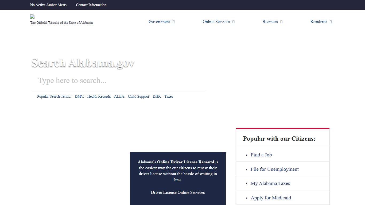
Task: Click the Government dropdown chevron icon
Action: [x=173, y=22]
